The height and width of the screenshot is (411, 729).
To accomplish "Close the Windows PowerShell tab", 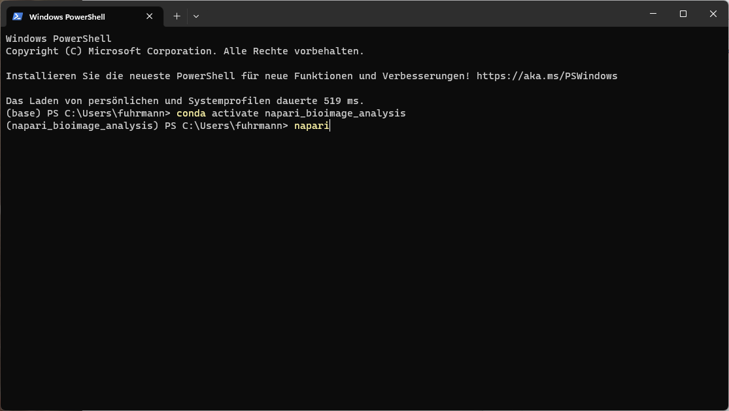I will tap(149, 16).
